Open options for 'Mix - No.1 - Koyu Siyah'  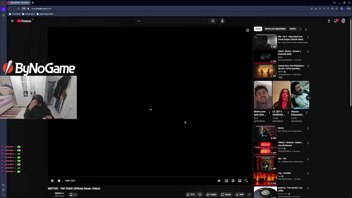coord(308,37)
